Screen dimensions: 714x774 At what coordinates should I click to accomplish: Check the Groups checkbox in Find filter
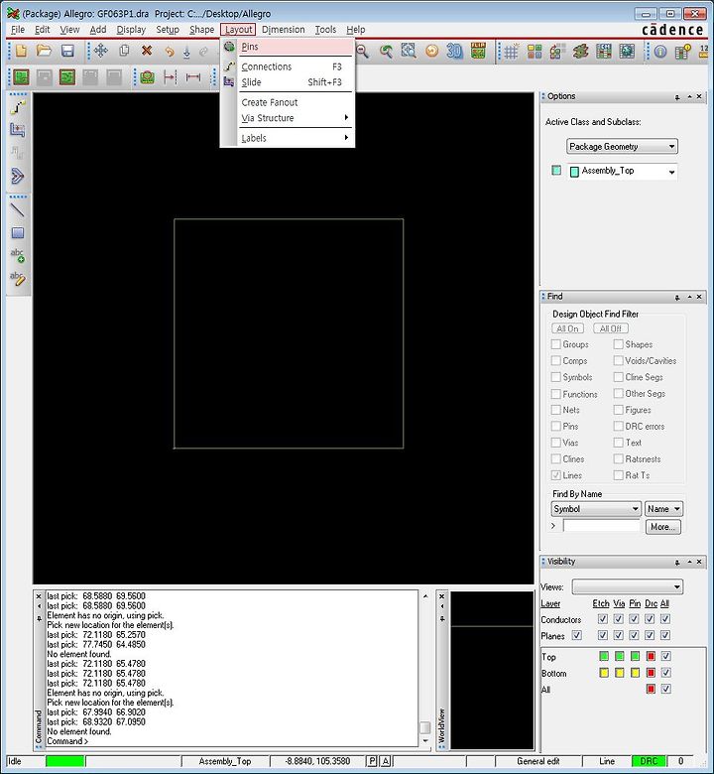(x=556, y=344)
